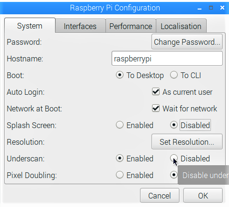This screenshot has width=229, height=209.
Task: Click the Hostname text field
Action: click(167, 59)
